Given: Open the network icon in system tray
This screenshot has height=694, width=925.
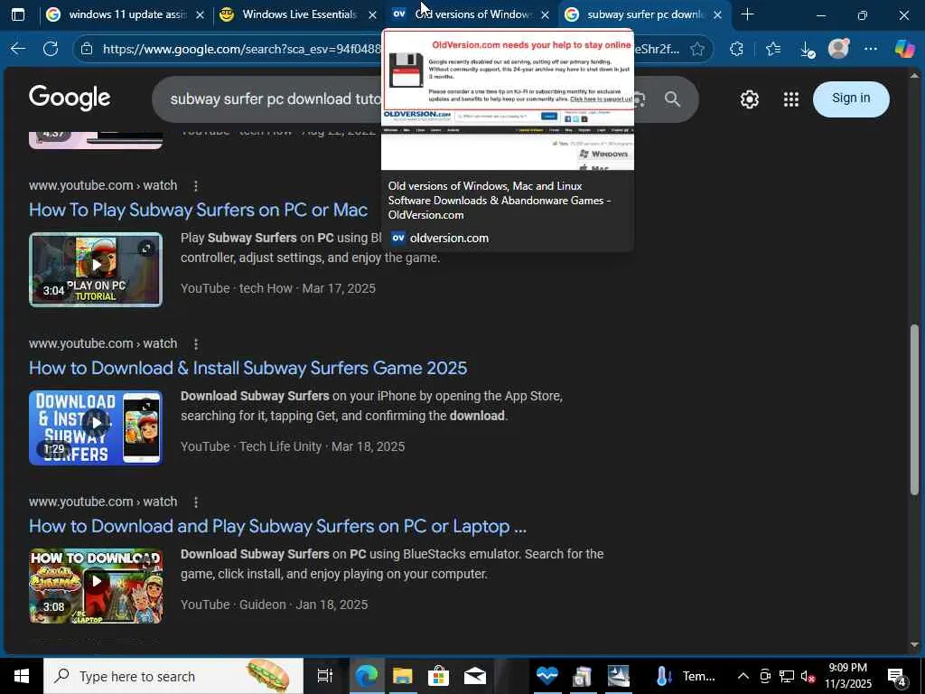Looking at the screenshot, I should (x=787, y=676).
